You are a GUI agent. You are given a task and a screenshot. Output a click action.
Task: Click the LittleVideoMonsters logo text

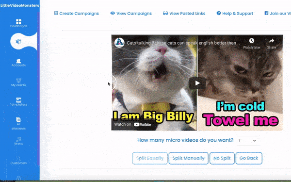coord(20,5)
